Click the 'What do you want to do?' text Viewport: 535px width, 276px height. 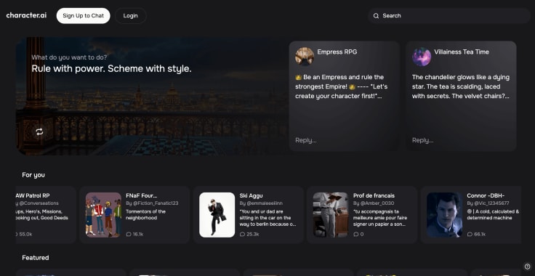point(69,57)
